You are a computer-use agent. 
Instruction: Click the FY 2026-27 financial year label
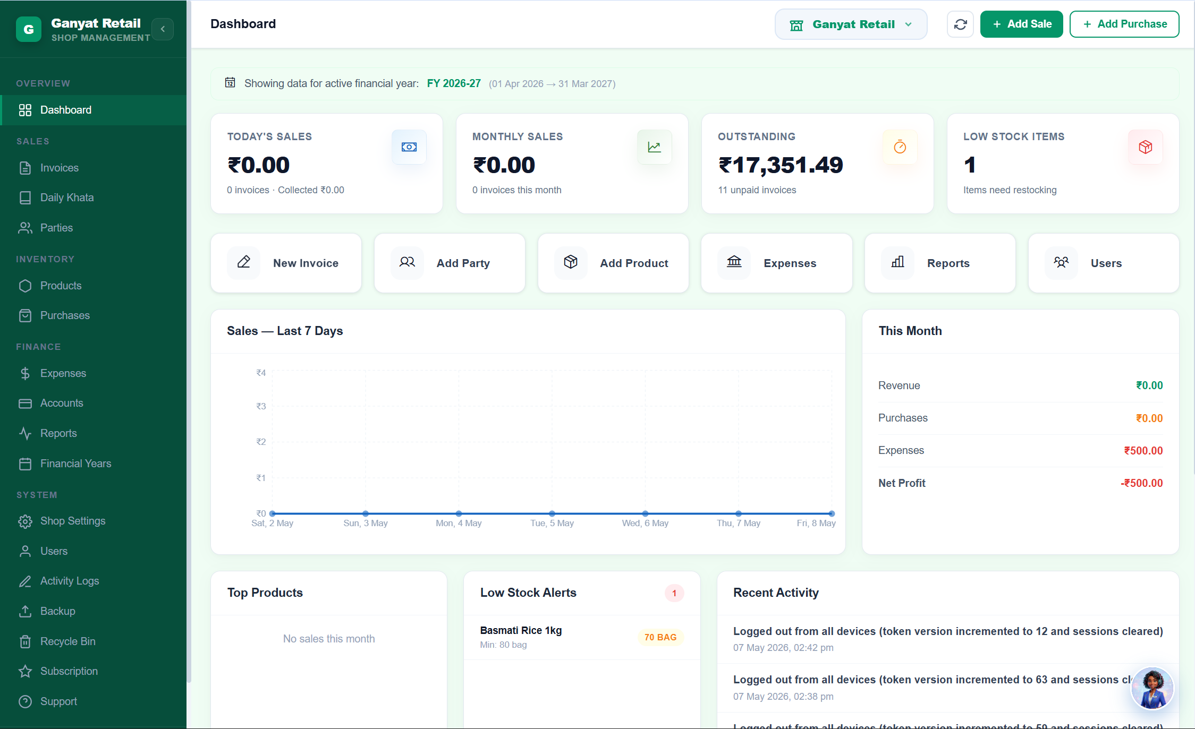[x=454, y=83]
